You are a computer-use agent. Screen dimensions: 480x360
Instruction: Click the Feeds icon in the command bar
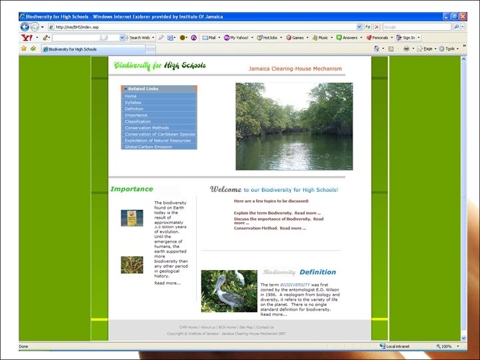[x=391, y=49]
